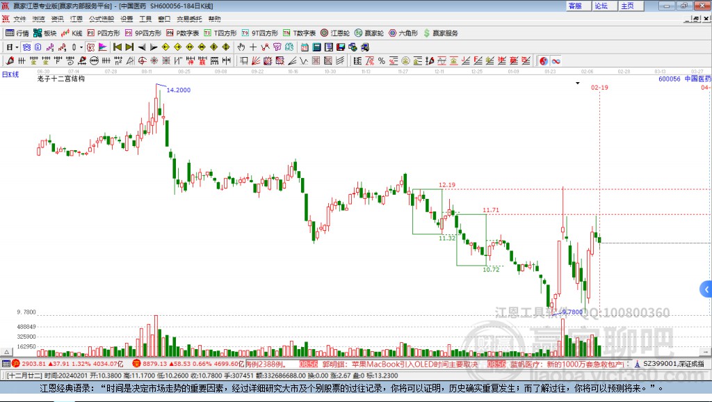Jump to last bar with green skip-forward icon
This screenshot has width=712, height=402.
click(129, 47)
